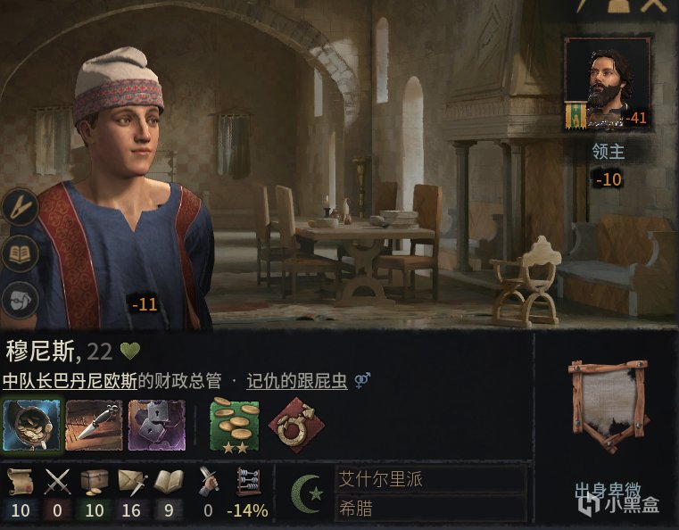Screen dimensions: 679x530
Task: Open the memories book icon
Action: pos(20,253)
